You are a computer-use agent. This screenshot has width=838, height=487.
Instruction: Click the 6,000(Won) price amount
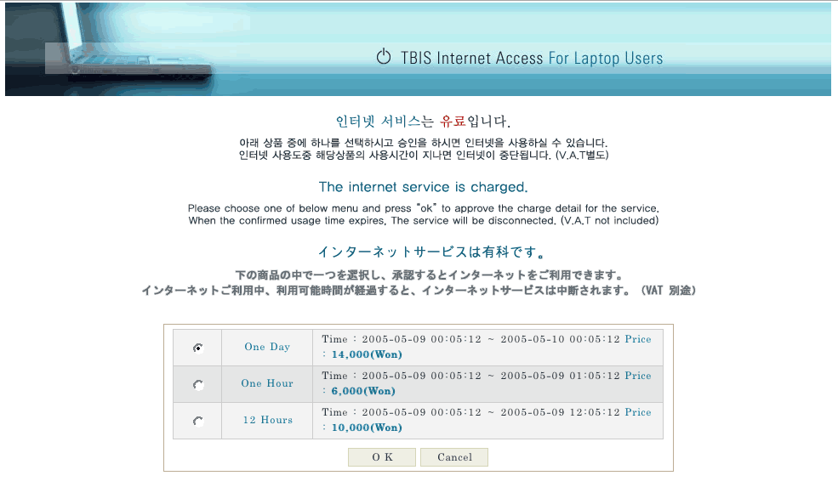click(363, 391)
